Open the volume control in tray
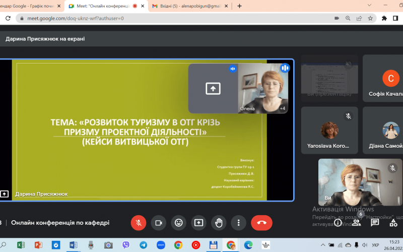Screen dimensions: 403x252 (x=364, y=245)
